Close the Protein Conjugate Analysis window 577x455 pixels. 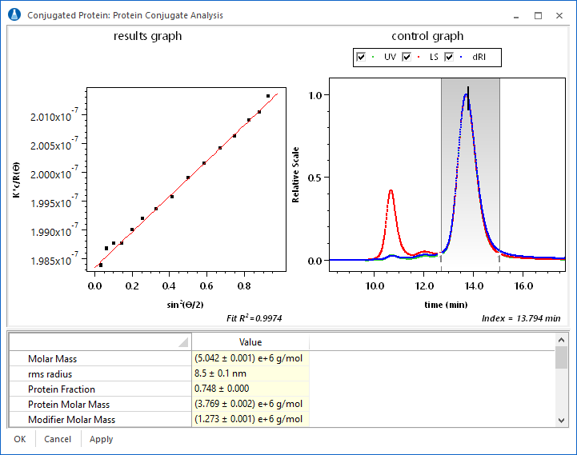(560, 15)
